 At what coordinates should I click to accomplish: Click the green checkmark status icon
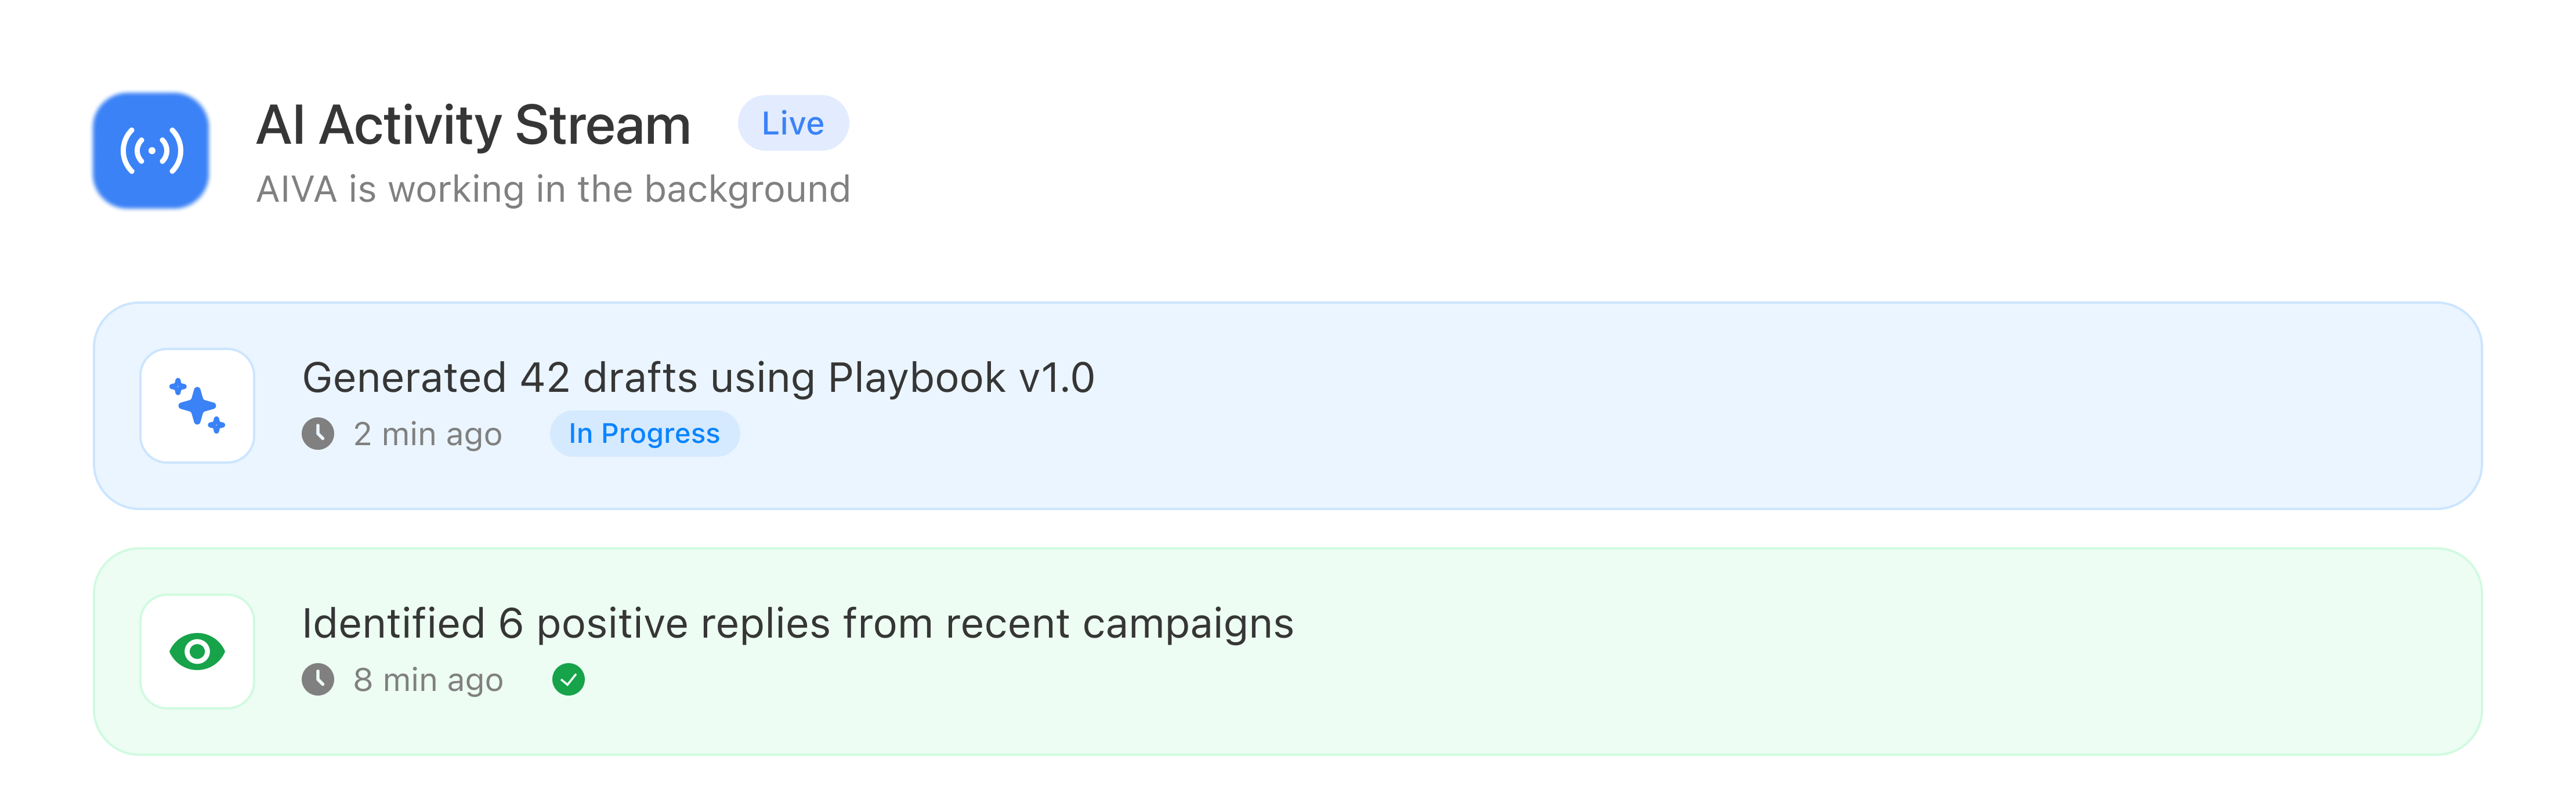coord(568,680)
